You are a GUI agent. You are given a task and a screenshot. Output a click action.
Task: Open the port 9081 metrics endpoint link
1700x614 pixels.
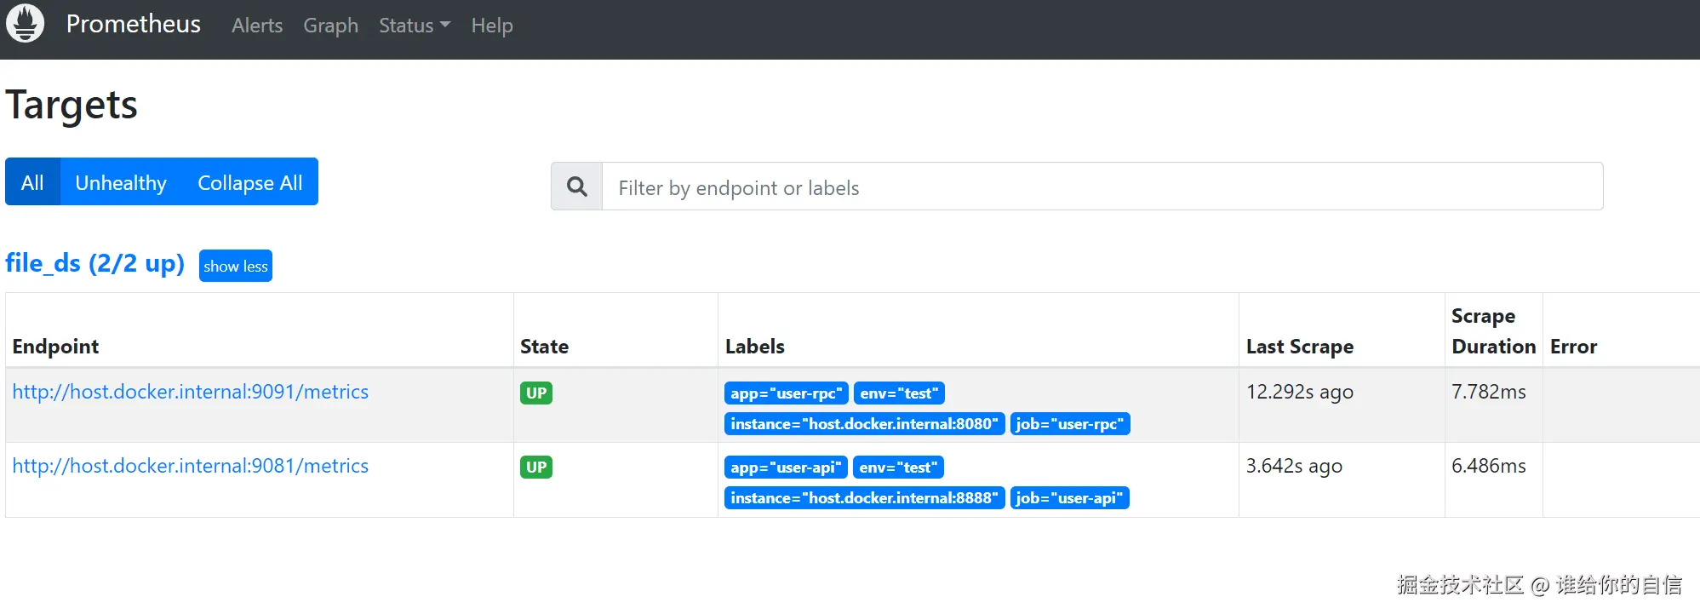[190, 466]
